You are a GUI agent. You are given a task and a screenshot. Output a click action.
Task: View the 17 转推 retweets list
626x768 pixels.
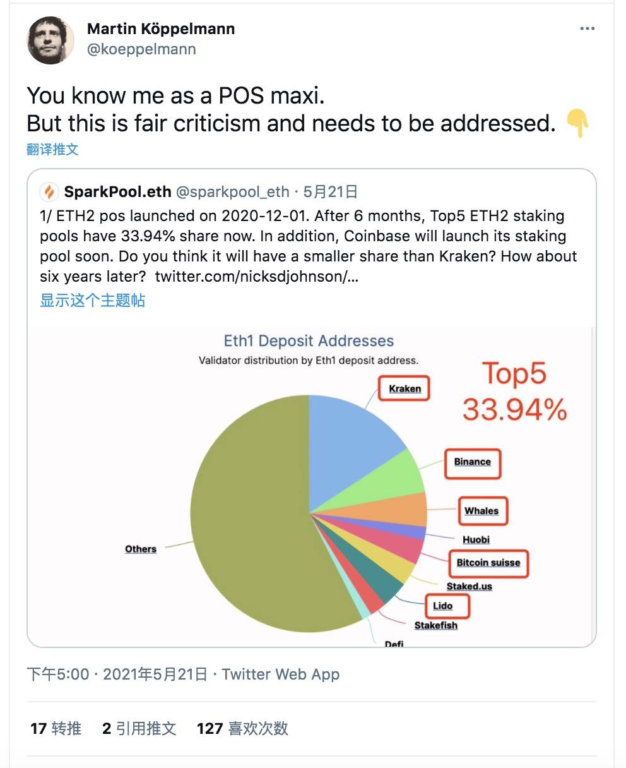pyautogui.click(x=56, y=728)
